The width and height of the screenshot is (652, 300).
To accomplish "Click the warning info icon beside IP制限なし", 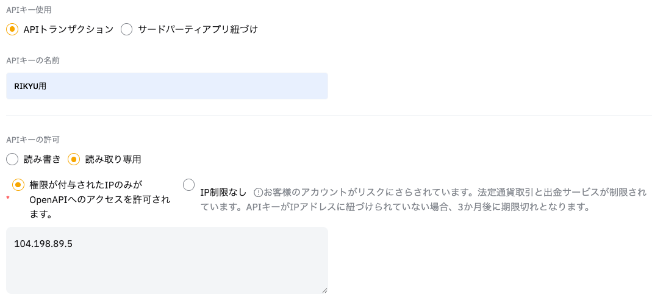I will coord(258,192).
